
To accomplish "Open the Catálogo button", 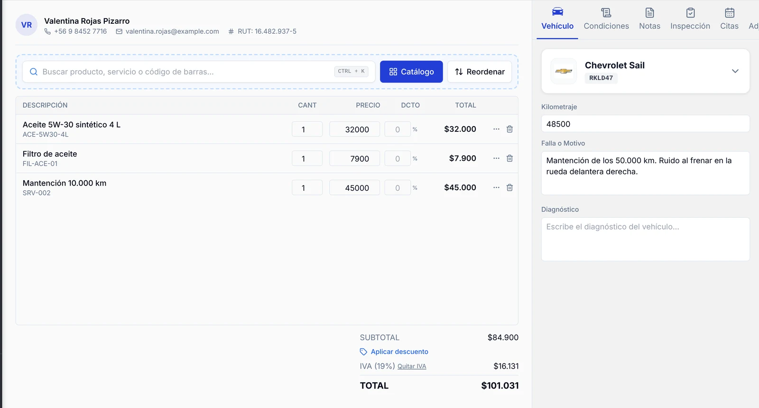I will (x=411, y=72).
